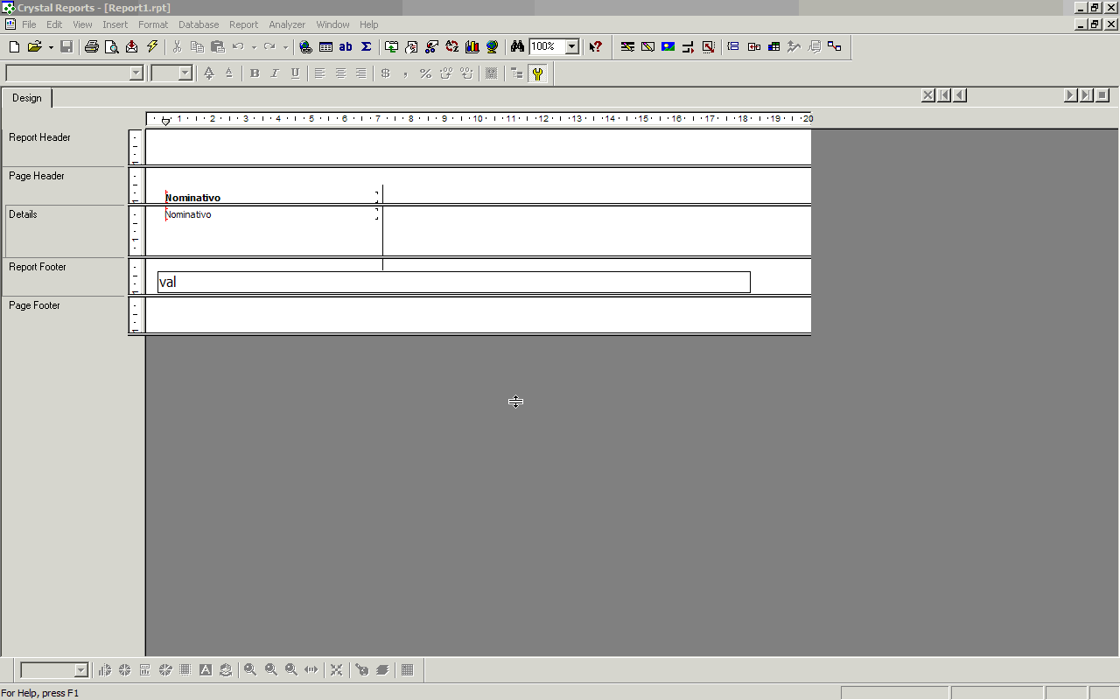Click the lightning bolt Refresh icon
The image size is (1120, 700).
152,46
